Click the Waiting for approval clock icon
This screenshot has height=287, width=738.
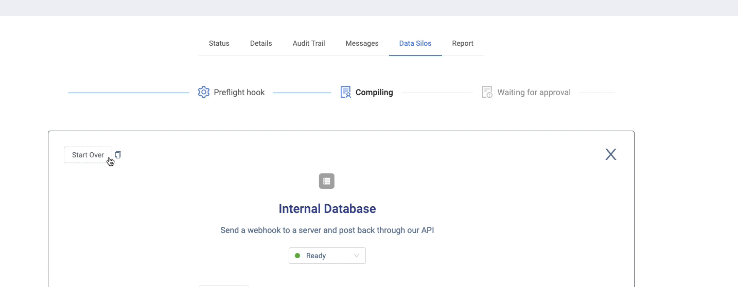(x=487, y=93)
